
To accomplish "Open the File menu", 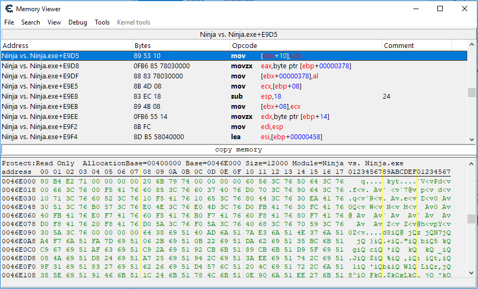I will (9, 22).
